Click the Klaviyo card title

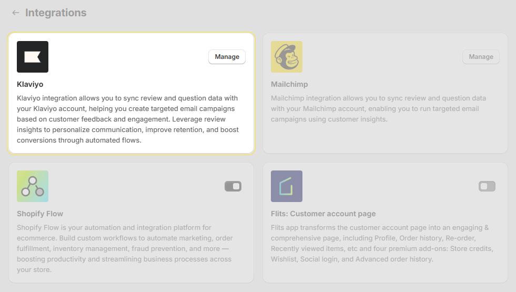[30, 84]
